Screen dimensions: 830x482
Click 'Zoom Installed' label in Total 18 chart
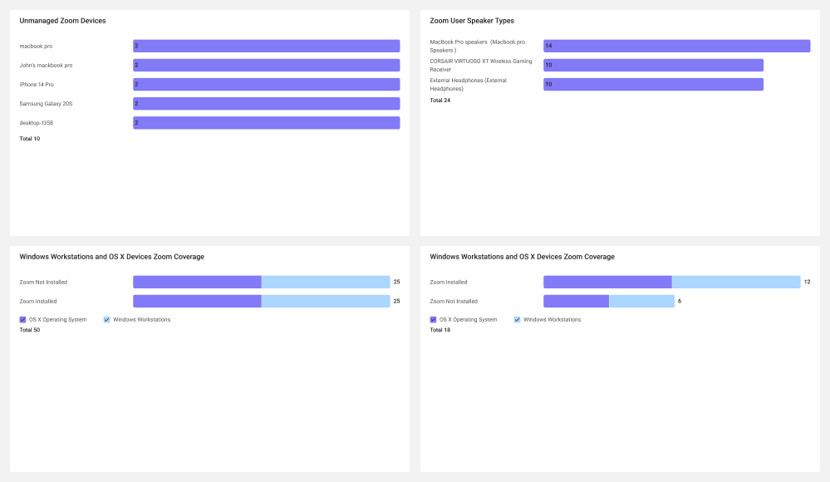(x=449, y=283)
